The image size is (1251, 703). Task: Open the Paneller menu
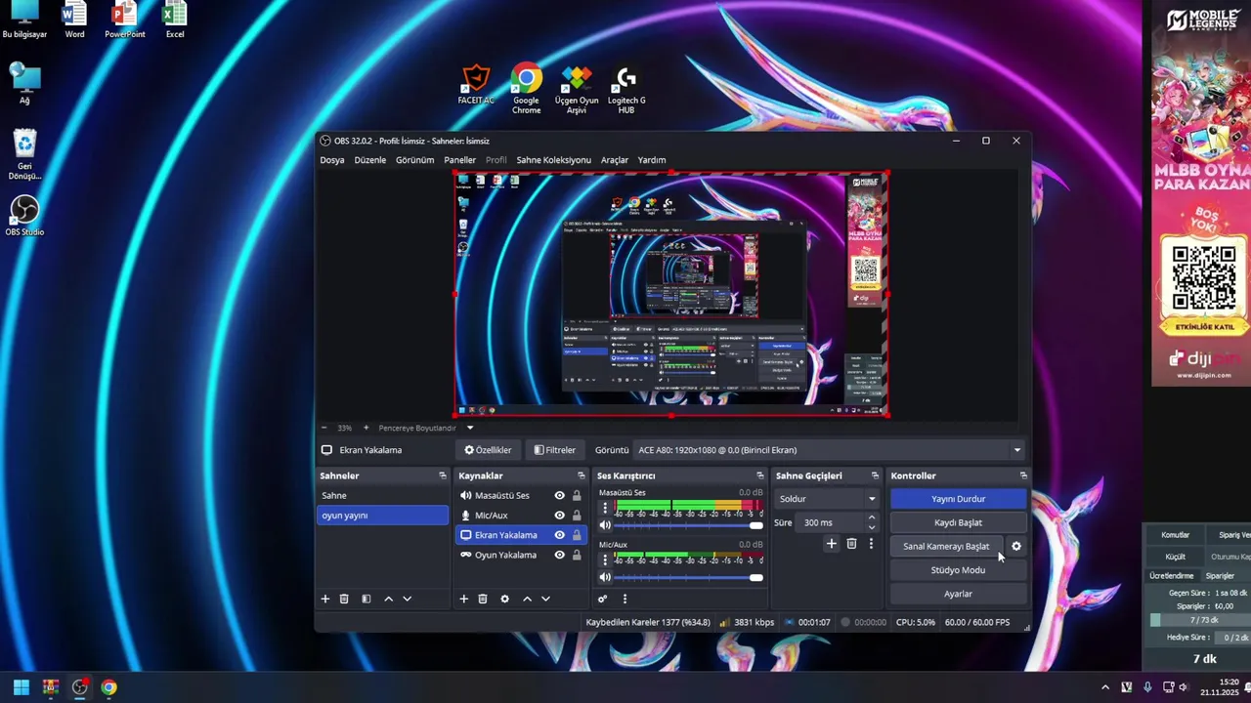tap(460, 160)
